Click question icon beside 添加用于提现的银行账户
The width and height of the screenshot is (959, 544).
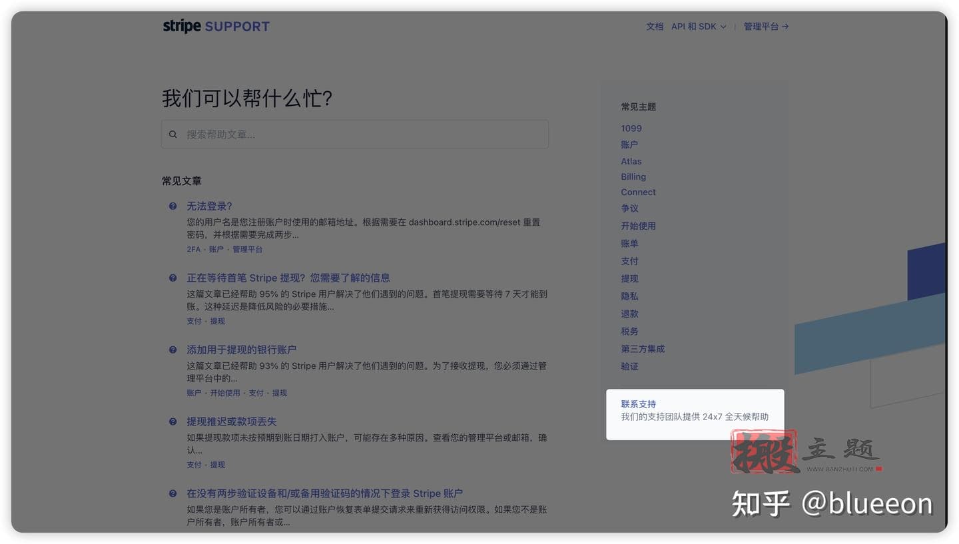tap(173, 350)
